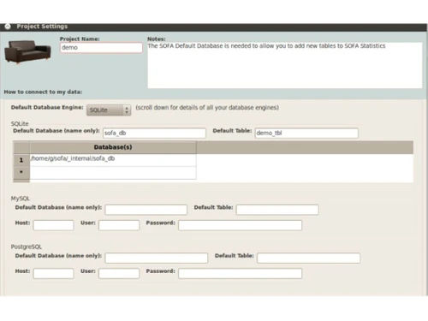Click the MySQL Default Database field
This screenshot has width=428, height=321.
[x=146, y=210]
